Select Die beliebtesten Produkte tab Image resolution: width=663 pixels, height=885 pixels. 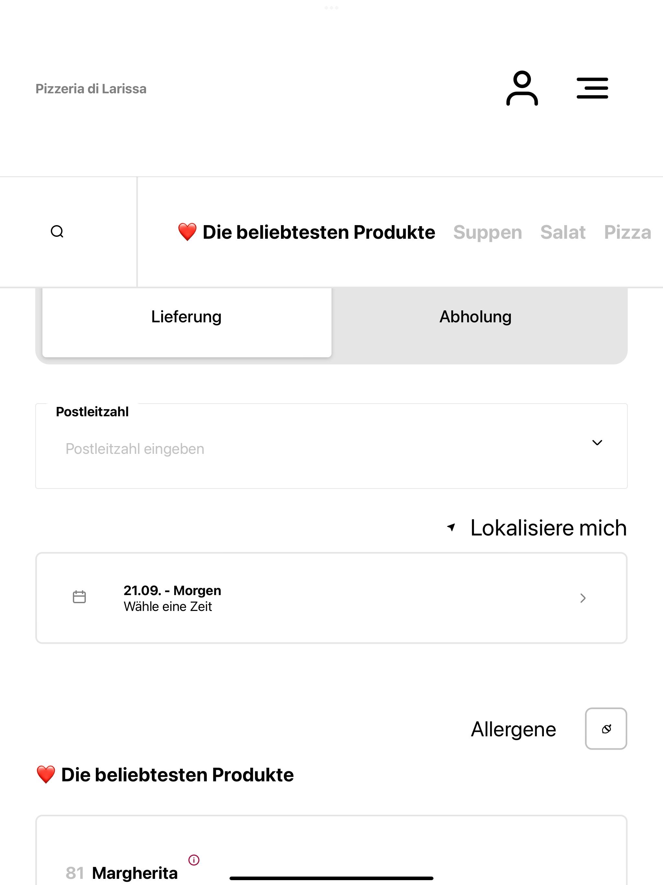[x=306, y=233]
